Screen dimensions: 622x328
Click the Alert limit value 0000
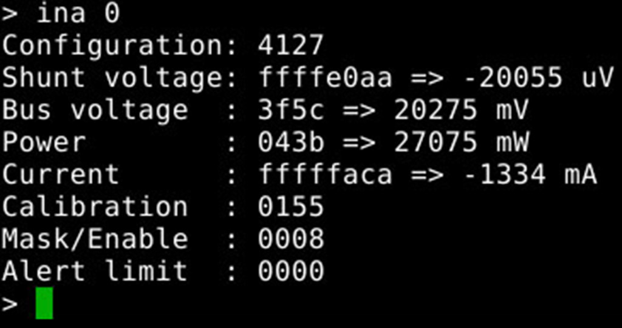pos(291,272)
